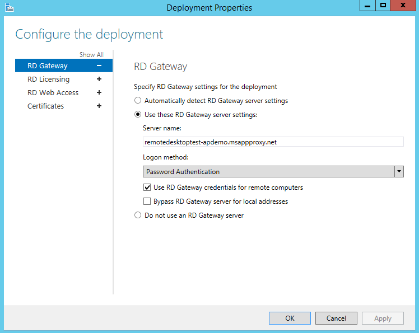The width and height of the screenshot is (419, 333).
Task: Click the Server name text field
Action: click(x=273, y=142)
